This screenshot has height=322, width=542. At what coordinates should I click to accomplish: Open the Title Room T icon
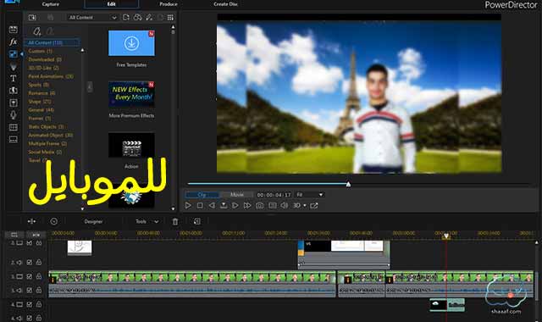[14, 78]
